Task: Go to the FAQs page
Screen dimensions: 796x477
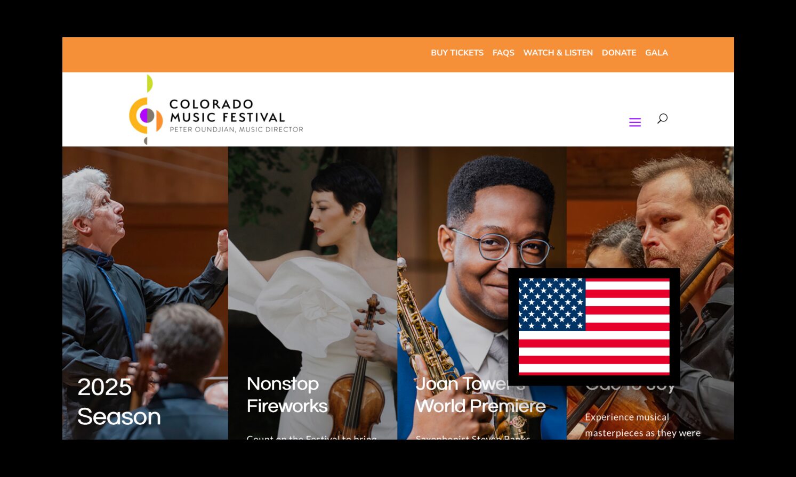Action: (503, 53)
